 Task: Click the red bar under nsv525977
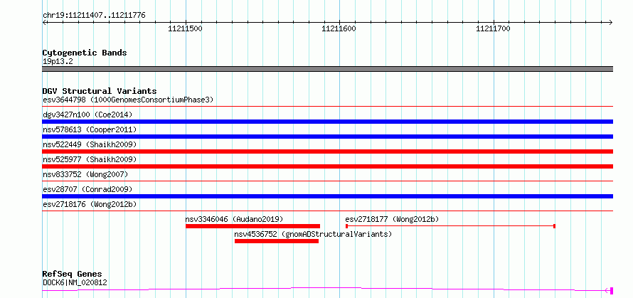point(327,166)
